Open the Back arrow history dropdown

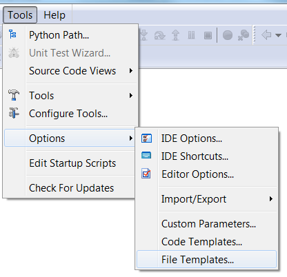[278, 35]
